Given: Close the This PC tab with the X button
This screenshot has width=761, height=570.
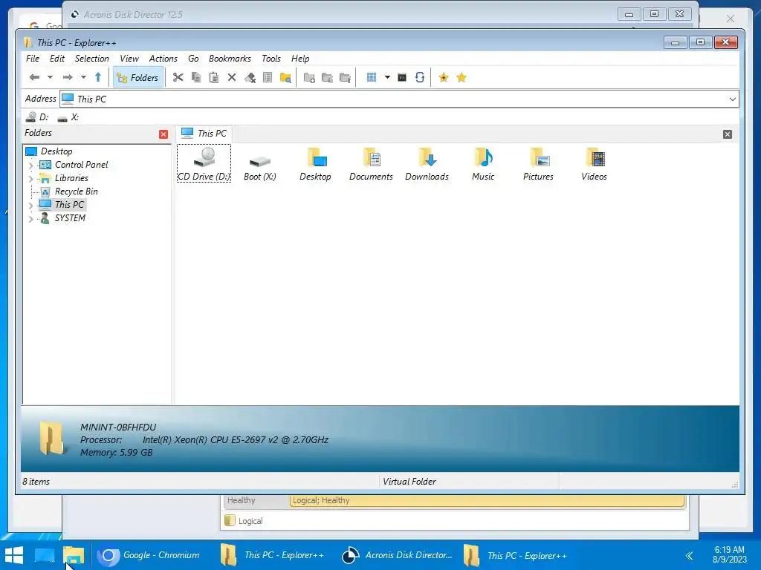Looking at the screenshot, I should (728, 134).
